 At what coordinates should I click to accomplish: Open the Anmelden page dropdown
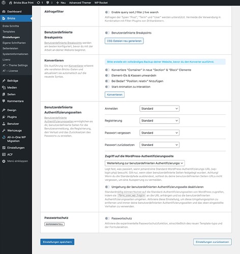[159, 109]
